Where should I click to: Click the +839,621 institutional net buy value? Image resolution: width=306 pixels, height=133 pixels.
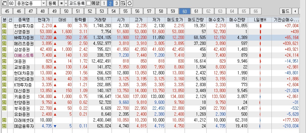tap(286, 44)
